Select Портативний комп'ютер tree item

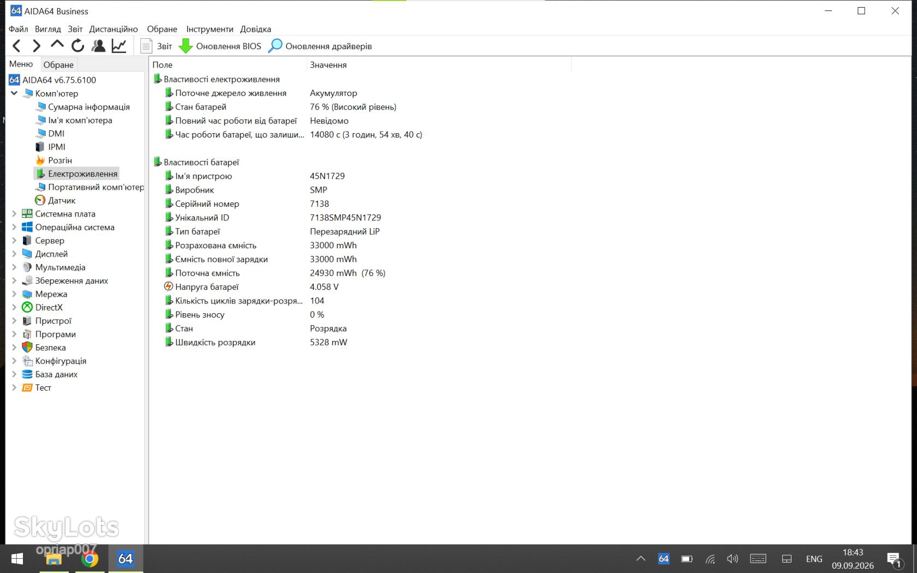[x=90, y=187]
